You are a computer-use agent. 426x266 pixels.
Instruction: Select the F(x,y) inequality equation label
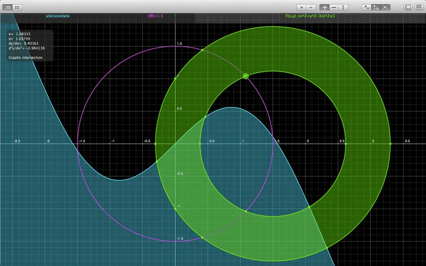pos(310,16)
